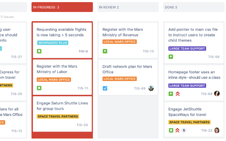Click the improvement arrow icon on TIS-56

(x=171, y=57)
